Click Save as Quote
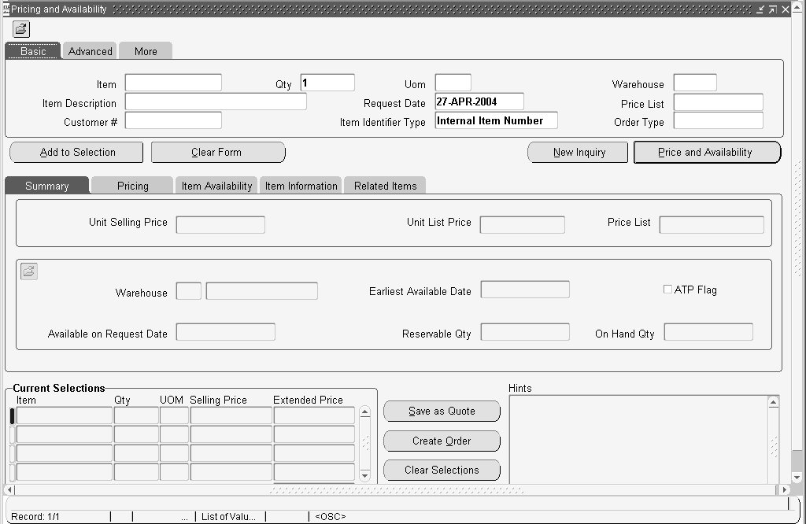The width and height of the screenshot is (806, 524). click(442, 411)
